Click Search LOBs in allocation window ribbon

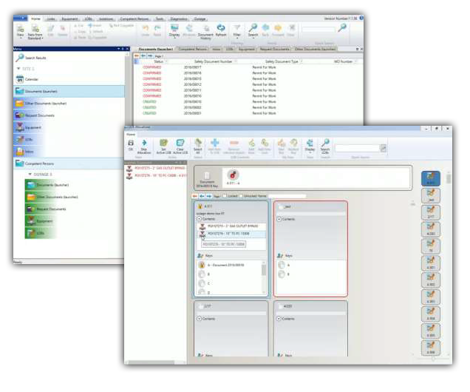[325, 146]
